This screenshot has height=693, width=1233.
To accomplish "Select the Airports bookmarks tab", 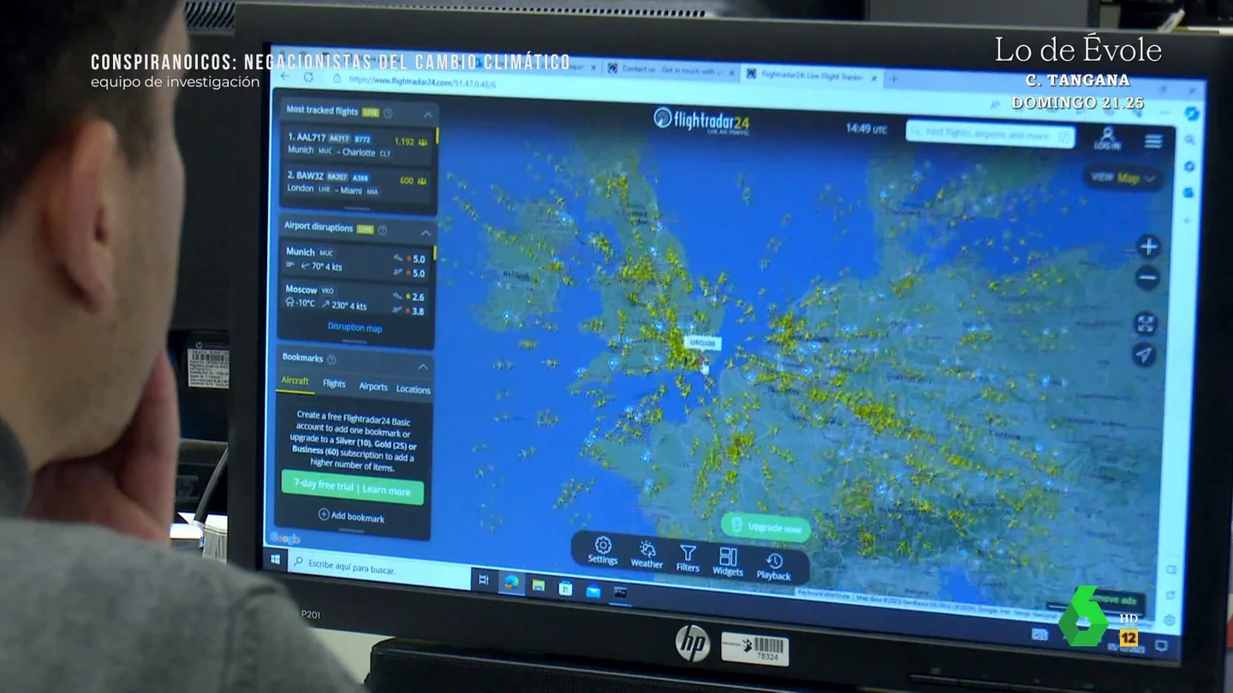I will [373, 387].
